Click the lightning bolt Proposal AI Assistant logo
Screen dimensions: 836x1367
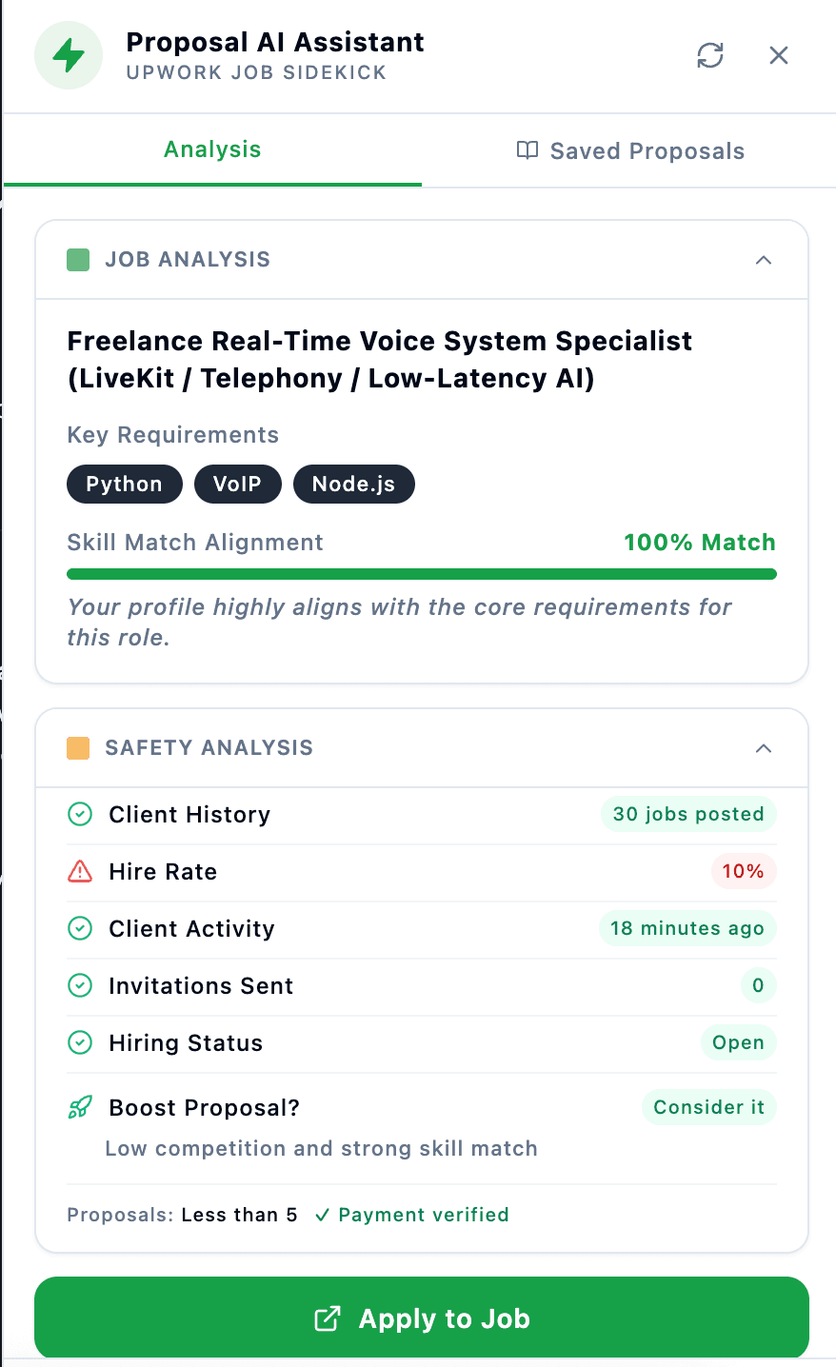point(68,55)
